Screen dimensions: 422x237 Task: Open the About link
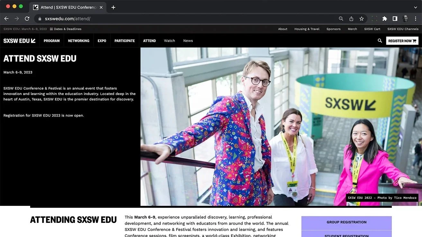coord(283,29)
